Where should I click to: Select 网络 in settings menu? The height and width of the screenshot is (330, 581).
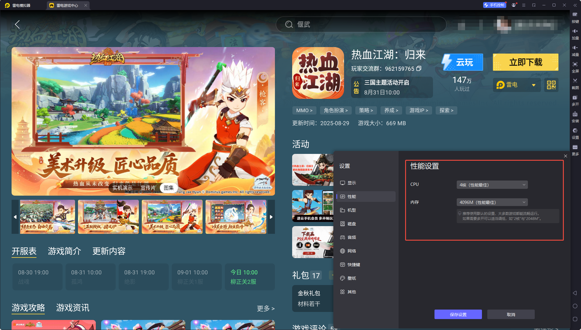366,251
